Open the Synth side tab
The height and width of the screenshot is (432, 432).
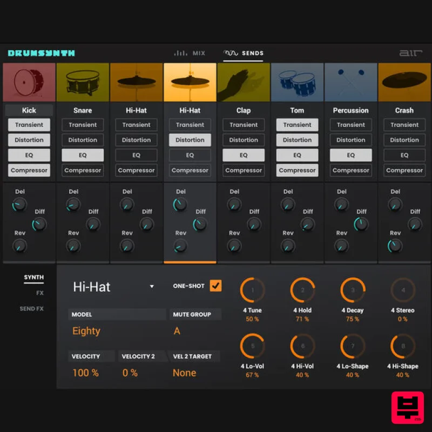pyautogui.click(x=33, y=277)
